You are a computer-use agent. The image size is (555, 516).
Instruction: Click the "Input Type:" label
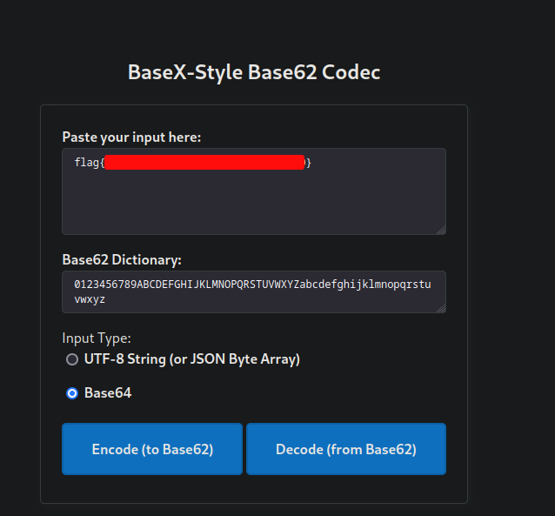tap(97, 338)
